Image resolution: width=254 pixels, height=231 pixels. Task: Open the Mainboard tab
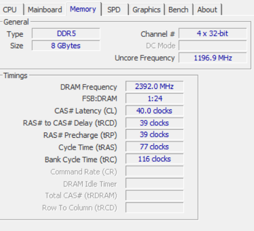[x=45, y=9]
